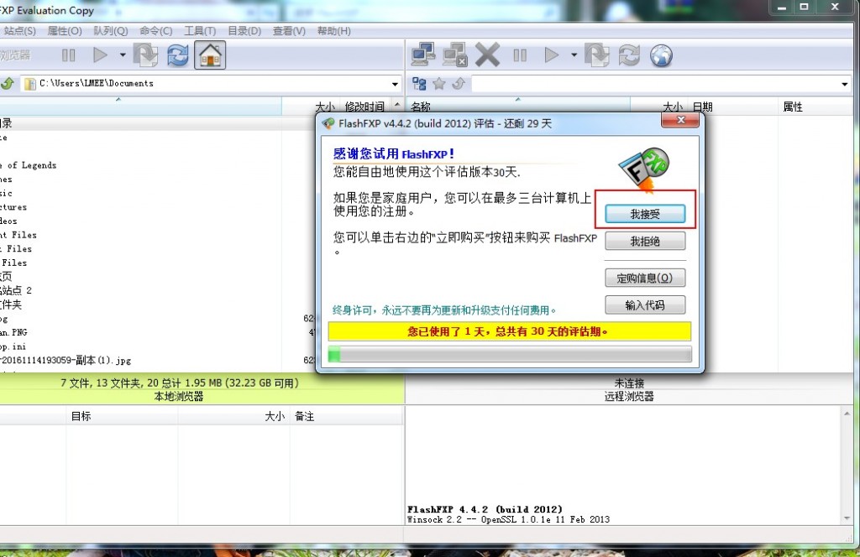860x557 pixels.
Task: Sort remote list by 名称 column
Action: [x=421, y=107]
